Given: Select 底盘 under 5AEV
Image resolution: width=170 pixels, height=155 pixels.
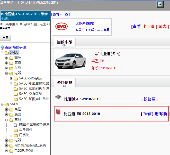Looking at the screenshot, I should [x=18, y=115].
